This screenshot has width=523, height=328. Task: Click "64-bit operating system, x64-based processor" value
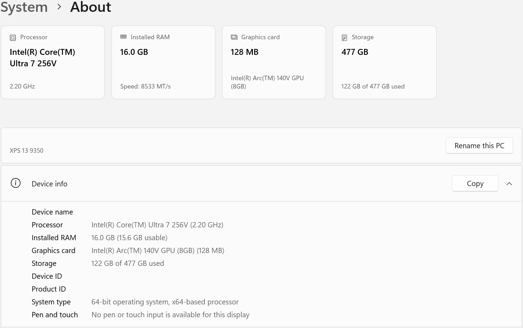165,302
